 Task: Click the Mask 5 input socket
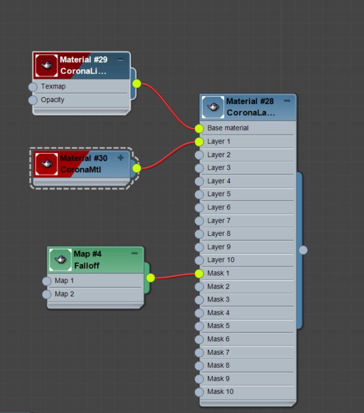point(199,326)
